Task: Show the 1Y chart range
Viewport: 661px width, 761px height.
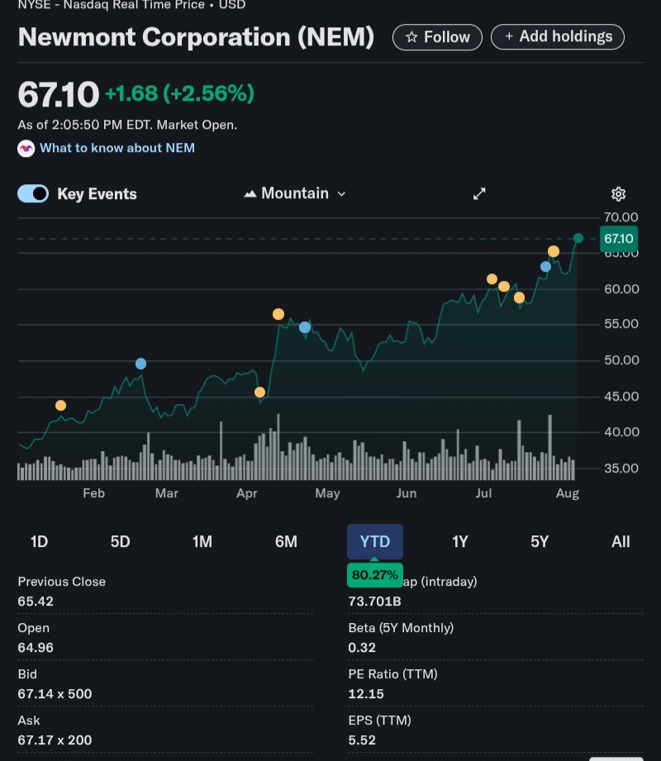Action: [460, 542]
